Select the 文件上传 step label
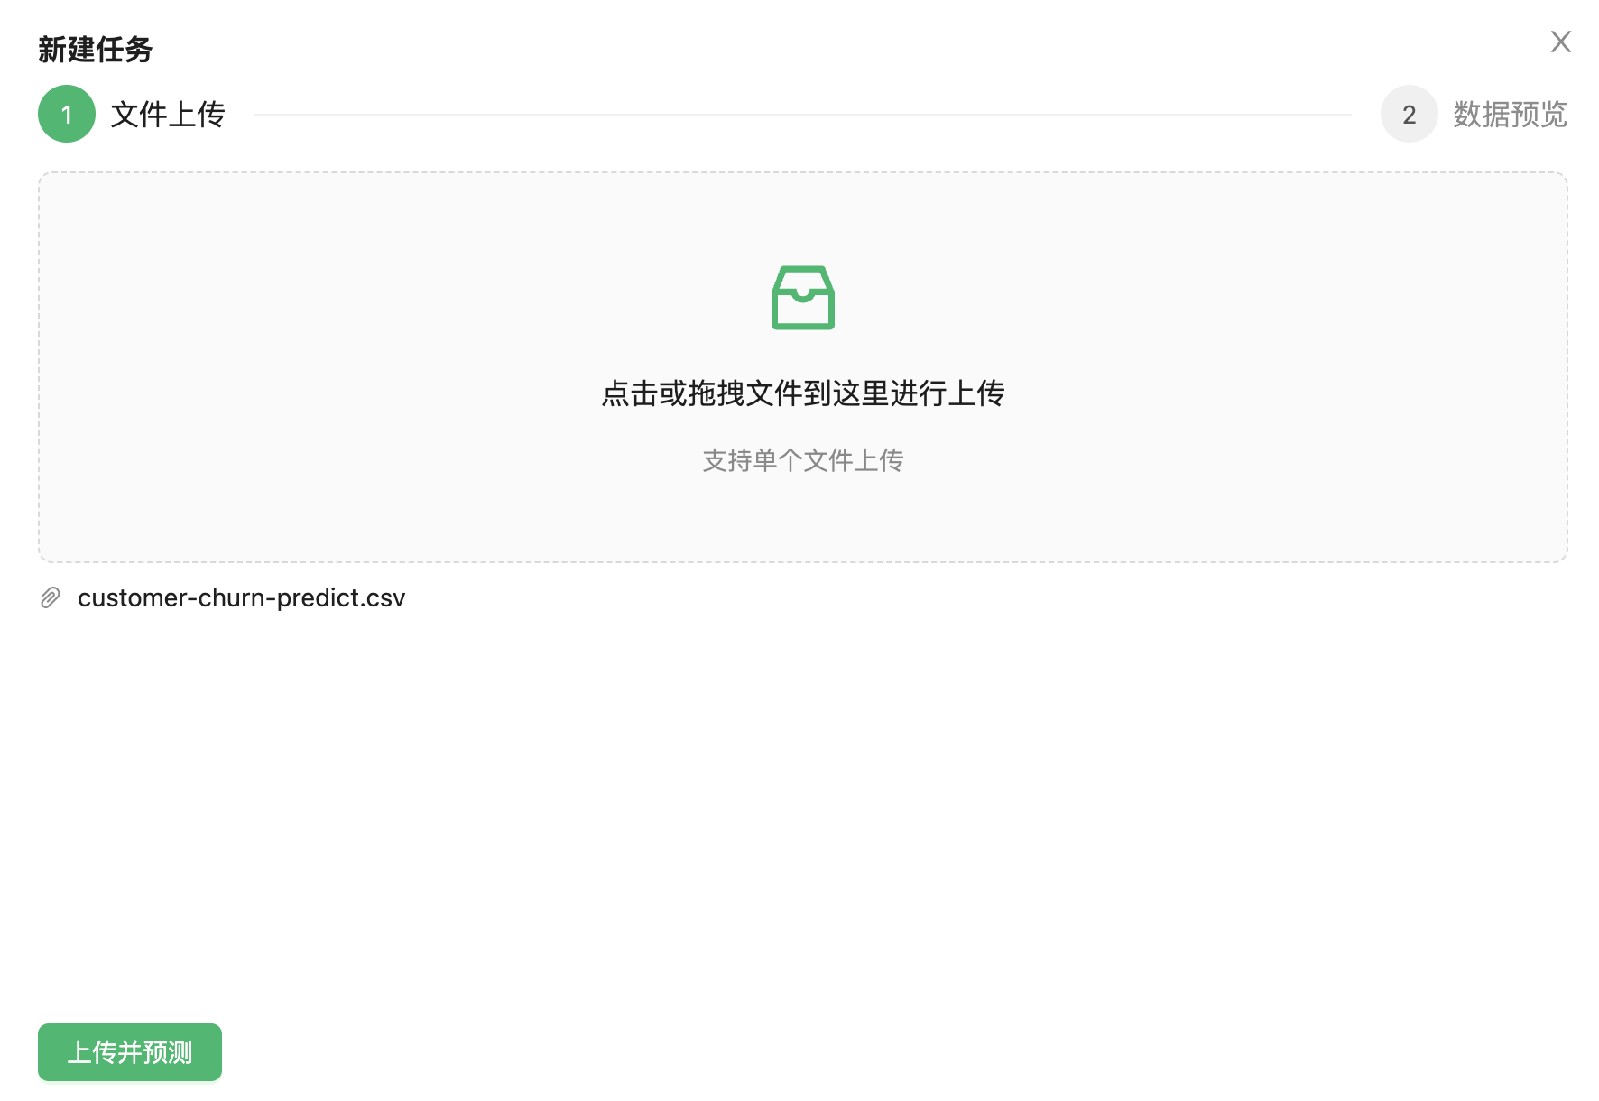This screenshot has height=1101, width=1599. (x=167, y=115)
